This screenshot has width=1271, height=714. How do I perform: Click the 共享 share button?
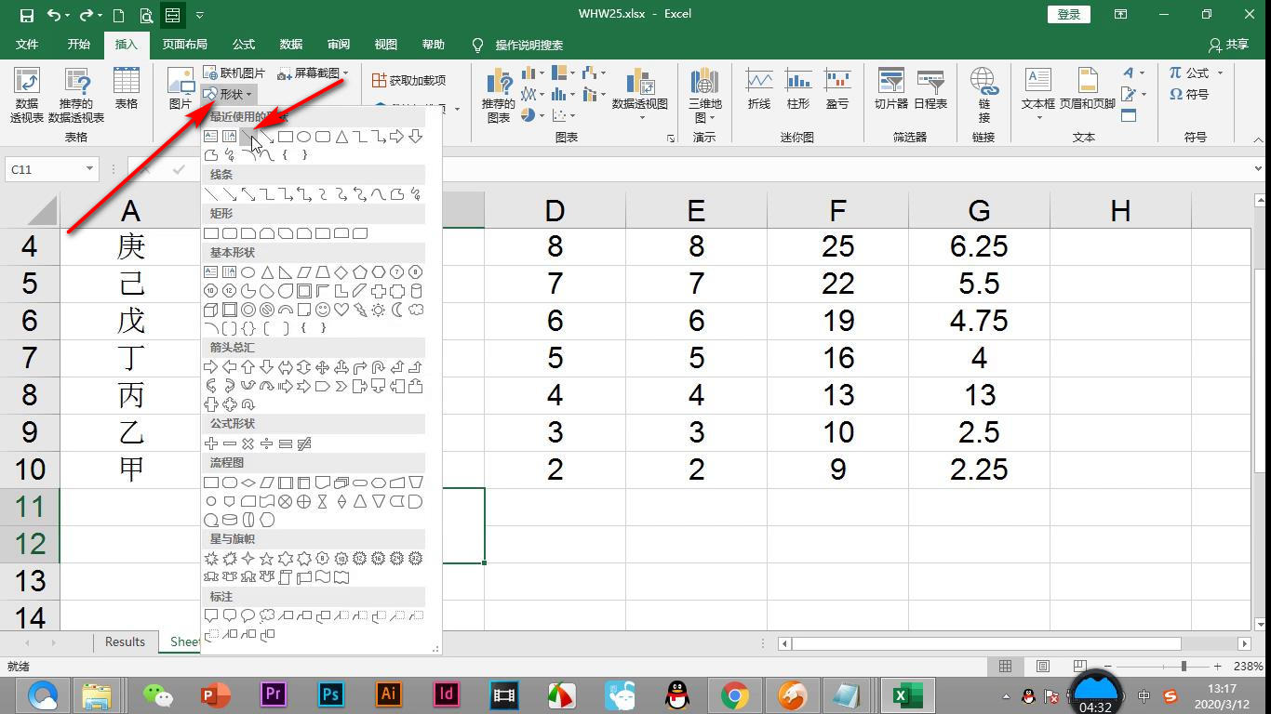pos(1228,45)
